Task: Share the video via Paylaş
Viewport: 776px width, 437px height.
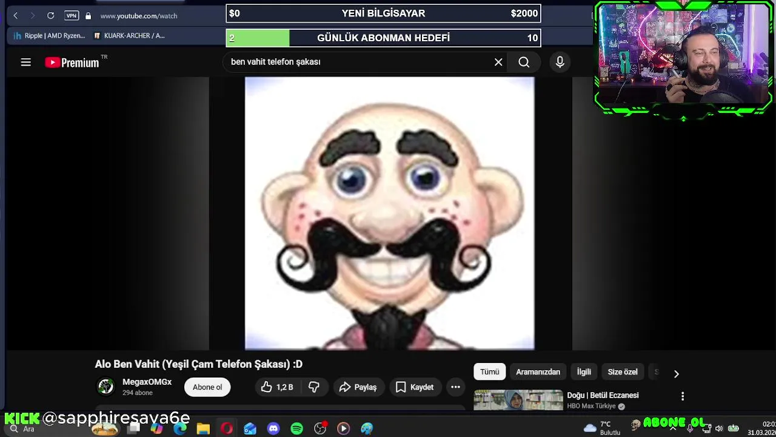Action: click(358, 387)
